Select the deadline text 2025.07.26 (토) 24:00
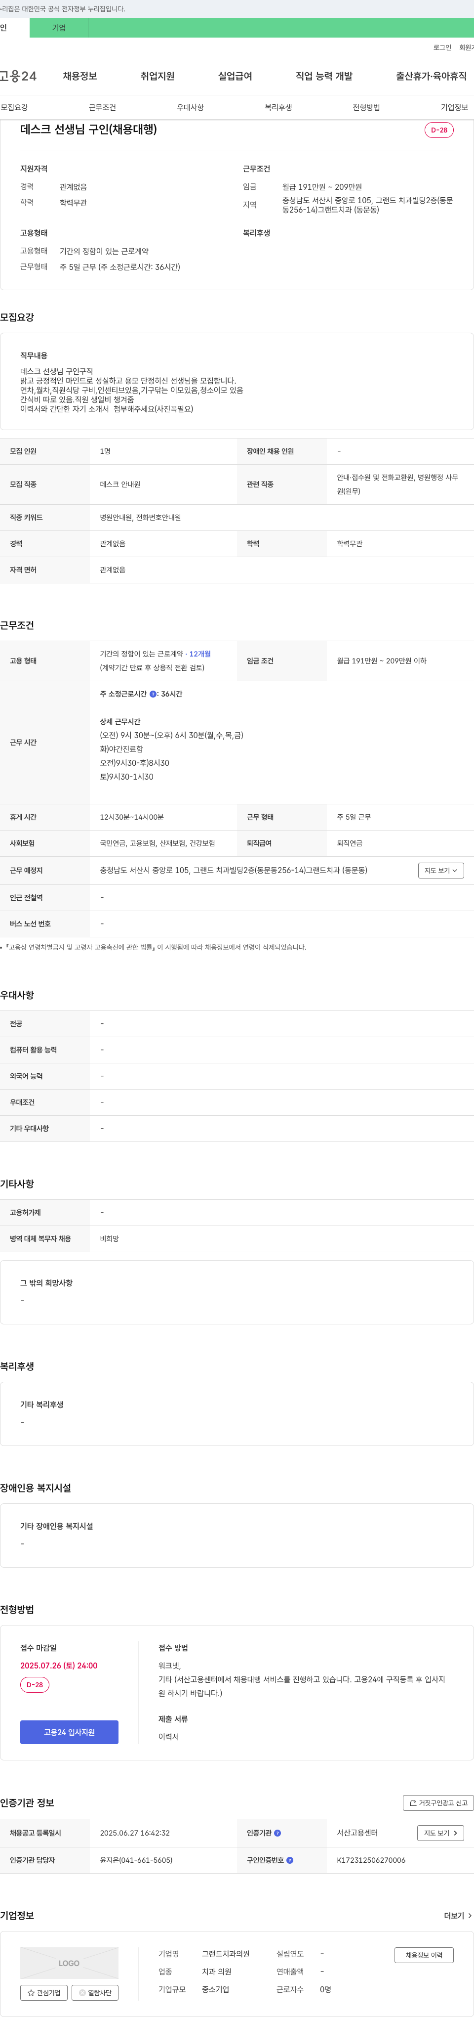The height and width of the screenshot is (2017, 474). tap(59, 1666)
